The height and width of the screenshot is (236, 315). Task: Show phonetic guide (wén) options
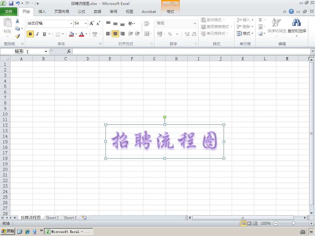[95, 34]
